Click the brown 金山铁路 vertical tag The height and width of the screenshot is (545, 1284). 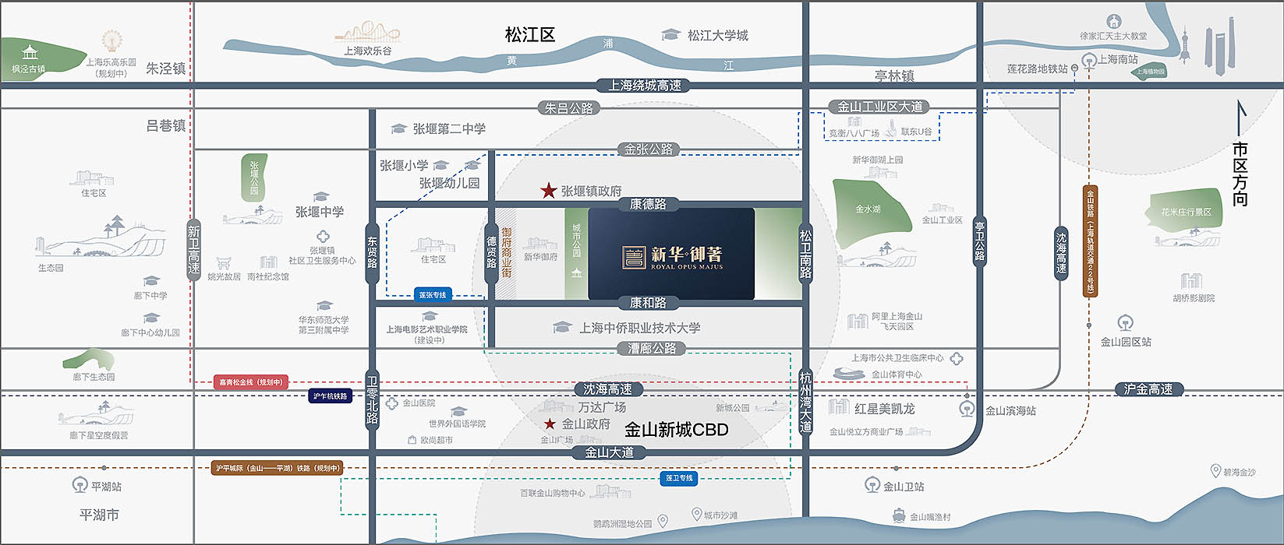1090,241
